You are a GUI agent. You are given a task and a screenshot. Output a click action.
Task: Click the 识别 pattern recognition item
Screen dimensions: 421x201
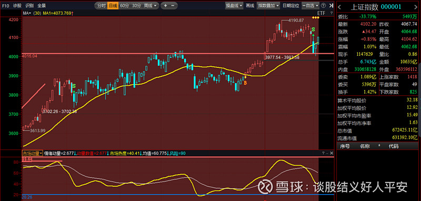click(x=29, y=5)
